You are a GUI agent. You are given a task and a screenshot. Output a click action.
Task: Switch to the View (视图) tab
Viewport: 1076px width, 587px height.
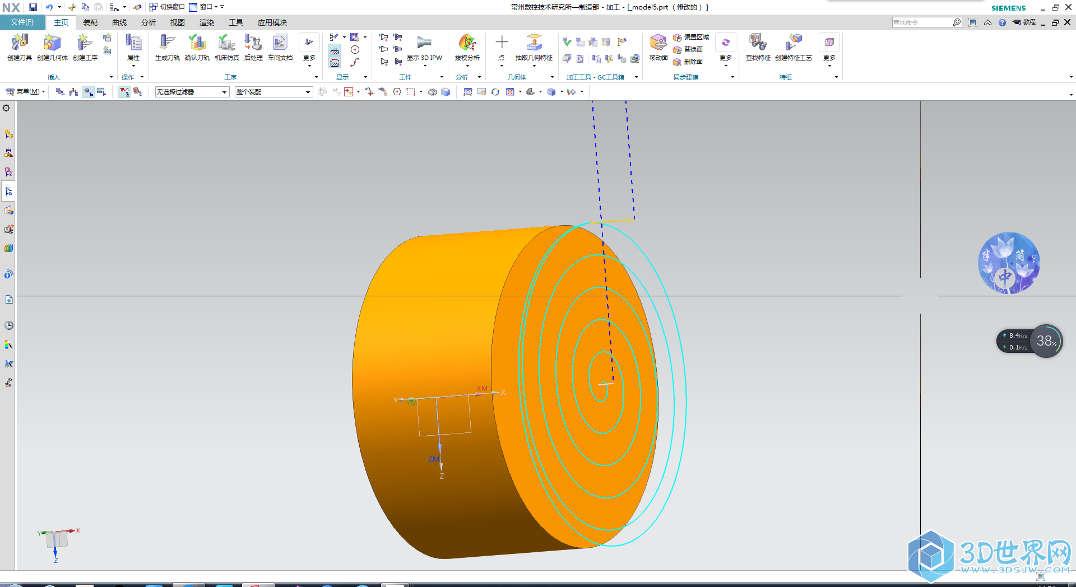178,22
